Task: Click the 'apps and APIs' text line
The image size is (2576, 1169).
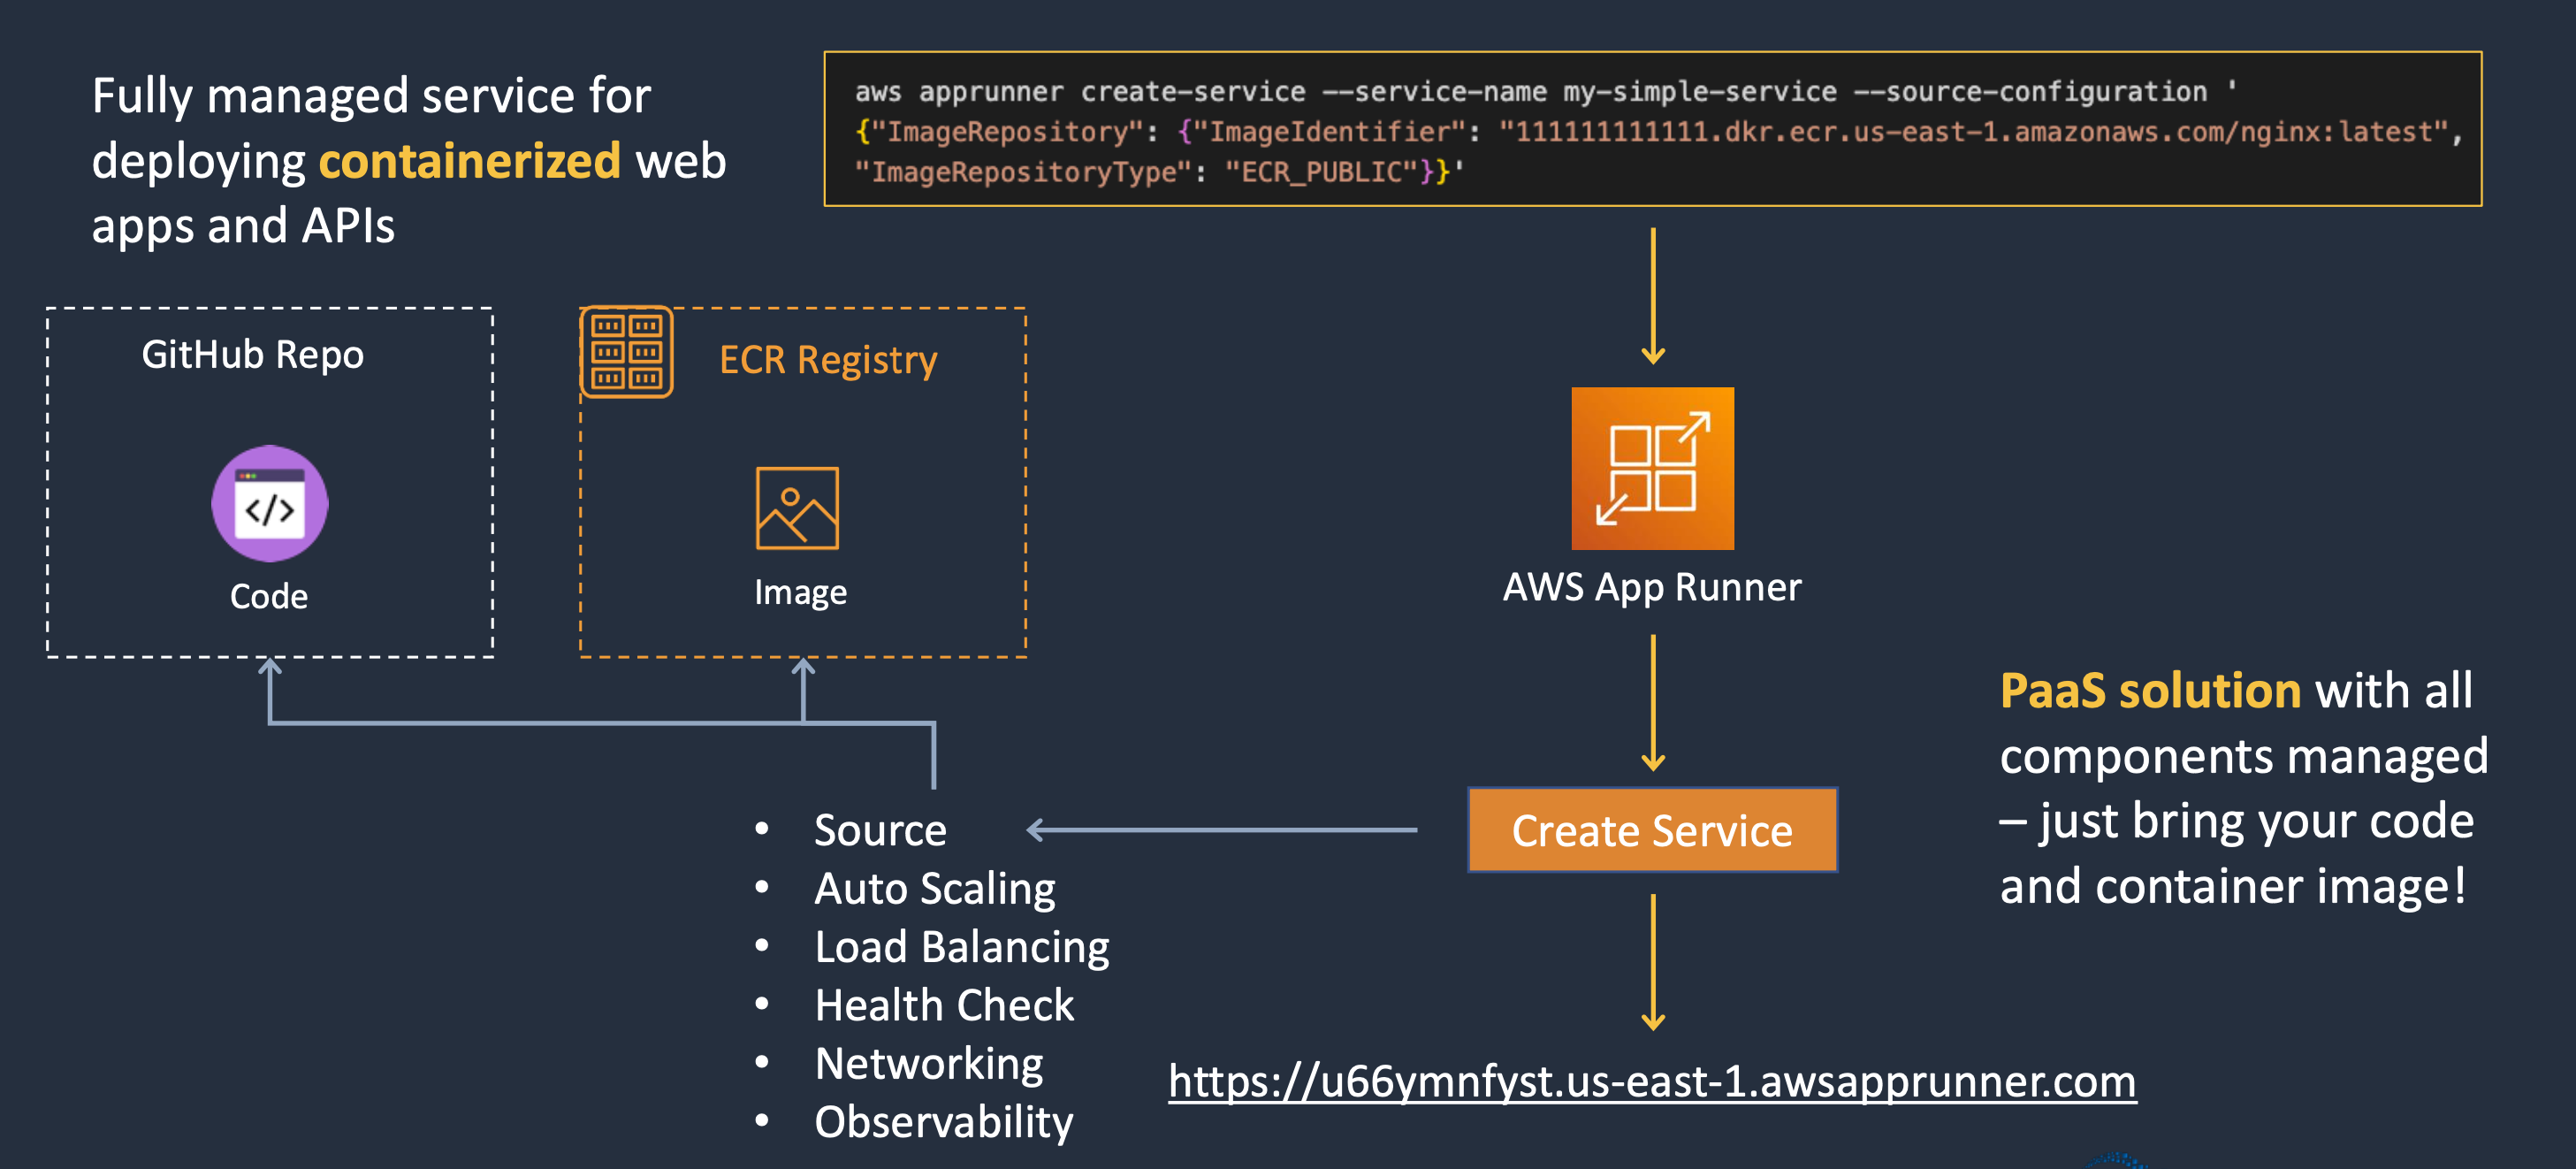Action: coord(243,226)
